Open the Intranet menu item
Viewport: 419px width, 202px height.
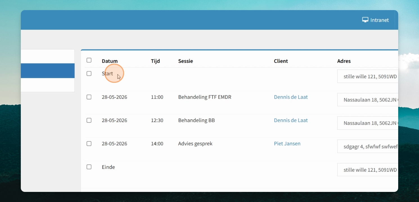point(375,20)
